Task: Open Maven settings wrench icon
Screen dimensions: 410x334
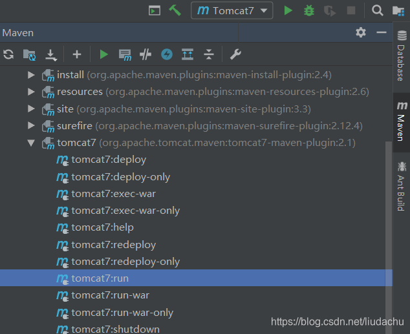Action: coord(235,54)
